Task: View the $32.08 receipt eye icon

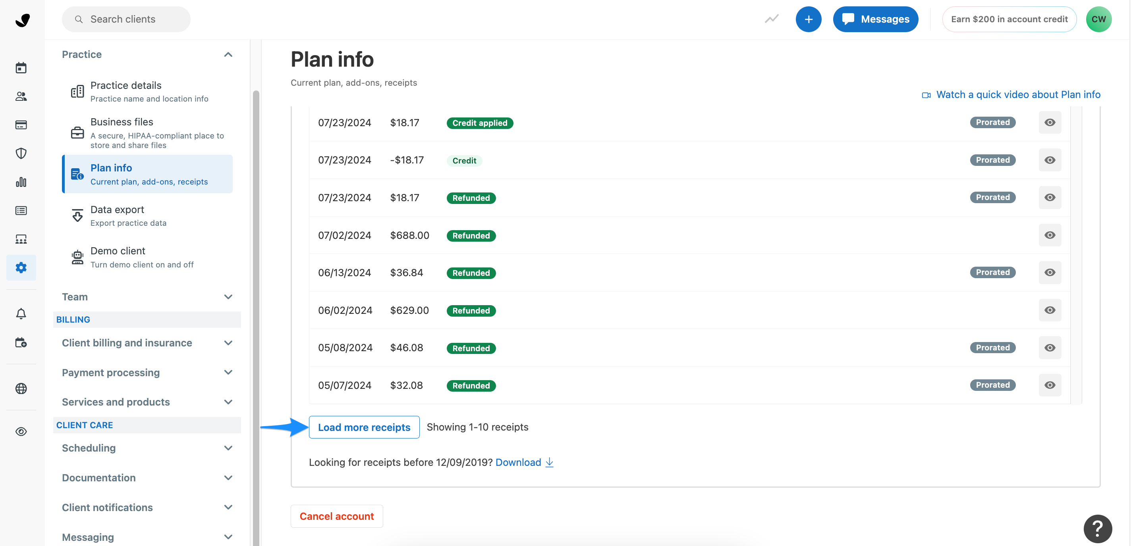Action: coord(1050,385)
